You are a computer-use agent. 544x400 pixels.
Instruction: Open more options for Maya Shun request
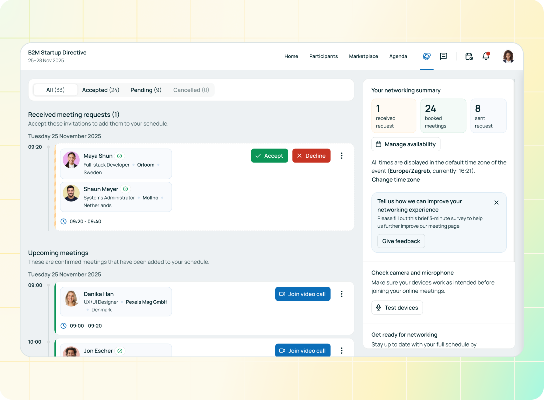pyautogui.click(x=342, y=156)
